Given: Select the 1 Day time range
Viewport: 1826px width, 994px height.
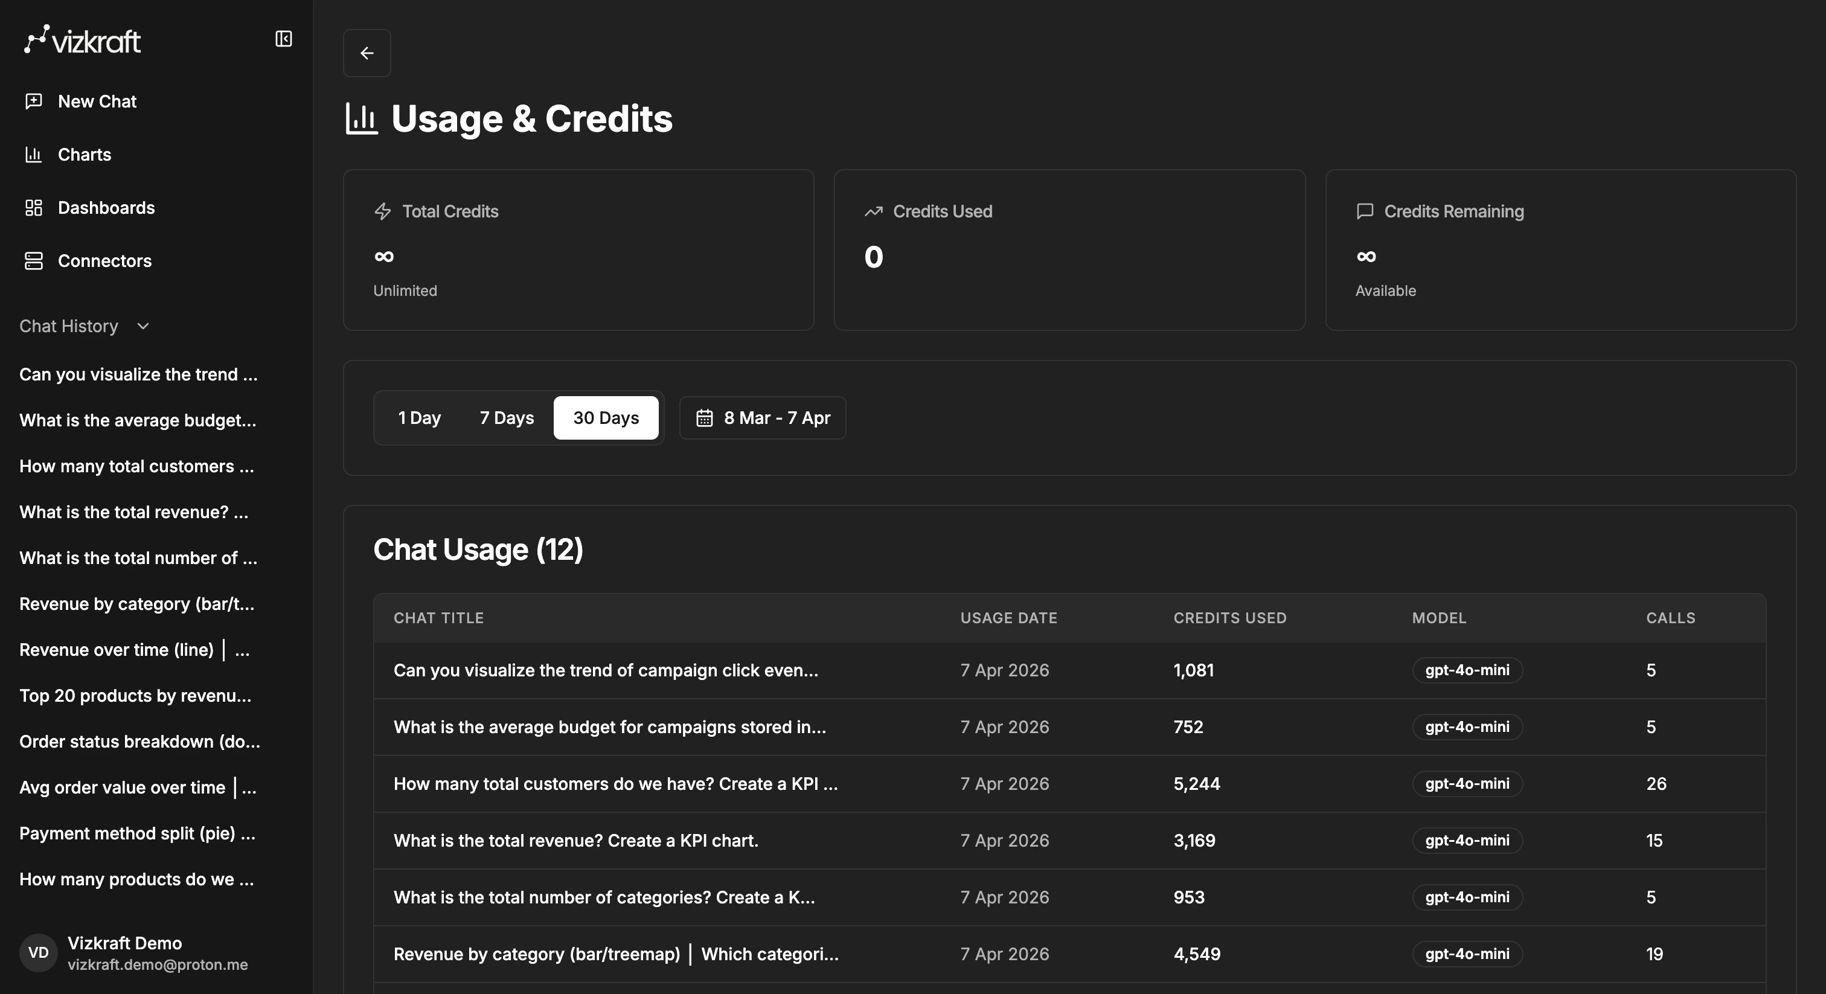Looking at the screenshot, I should click(419, 418).
